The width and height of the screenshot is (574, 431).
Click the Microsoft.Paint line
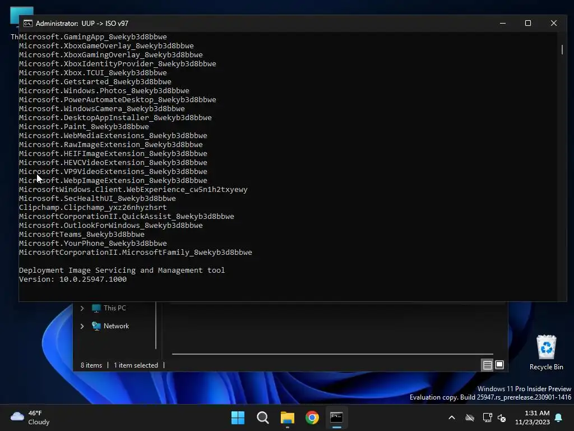coord(84,127)
